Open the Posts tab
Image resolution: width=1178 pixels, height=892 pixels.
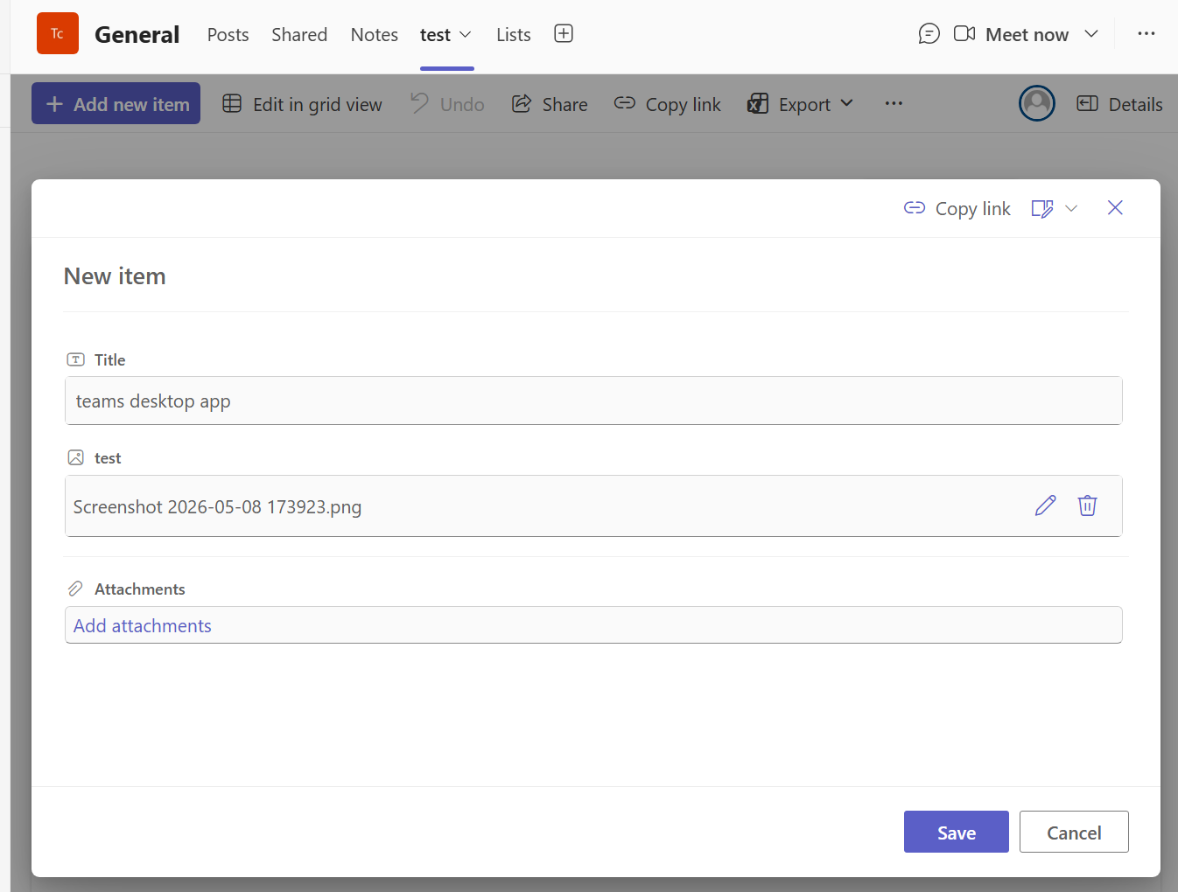pos(228,35)
